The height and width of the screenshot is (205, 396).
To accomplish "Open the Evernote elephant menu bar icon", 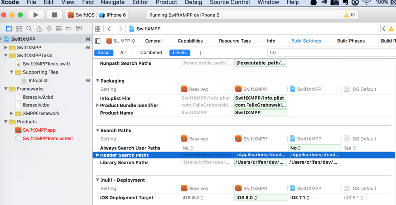I will [x=345, y=2].
